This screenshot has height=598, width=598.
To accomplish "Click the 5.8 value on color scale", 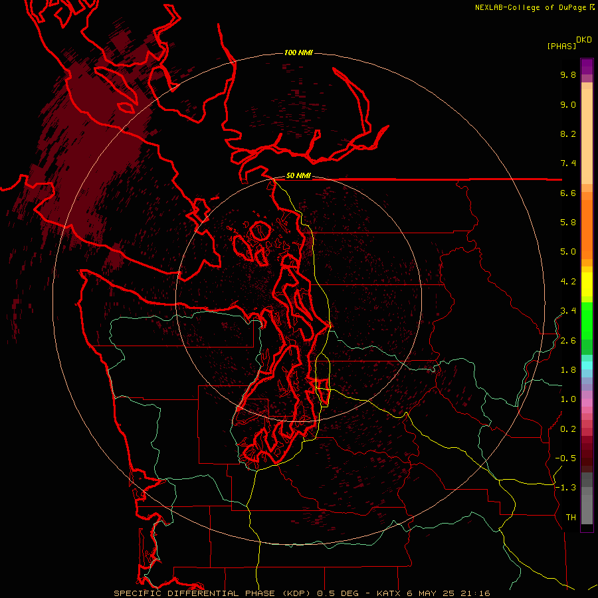I will [568, 223].
